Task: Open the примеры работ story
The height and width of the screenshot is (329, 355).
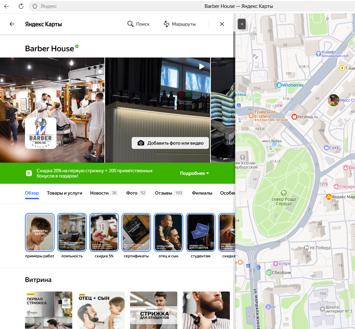Action: (39, 232)
